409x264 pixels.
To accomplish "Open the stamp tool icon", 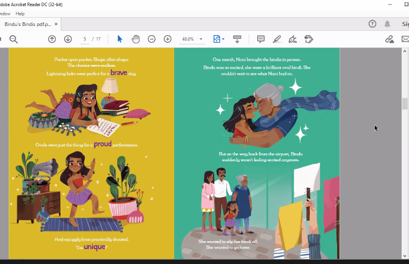I will point(309,39).
